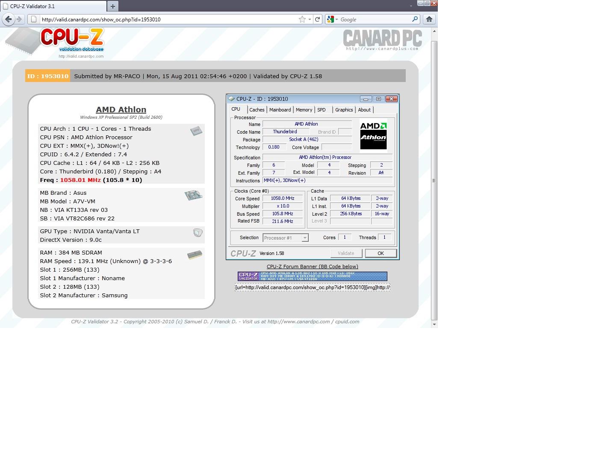
Task: Open a new tab with plus button
Action: point(112,6)
